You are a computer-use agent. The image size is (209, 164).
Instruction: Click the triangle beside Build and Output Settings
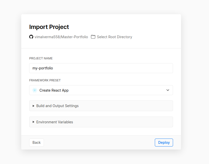(x=33, y=106)
